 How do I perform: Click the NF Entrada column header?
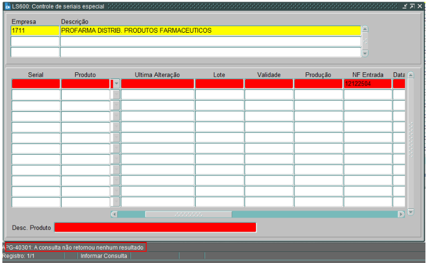point(367,75)
